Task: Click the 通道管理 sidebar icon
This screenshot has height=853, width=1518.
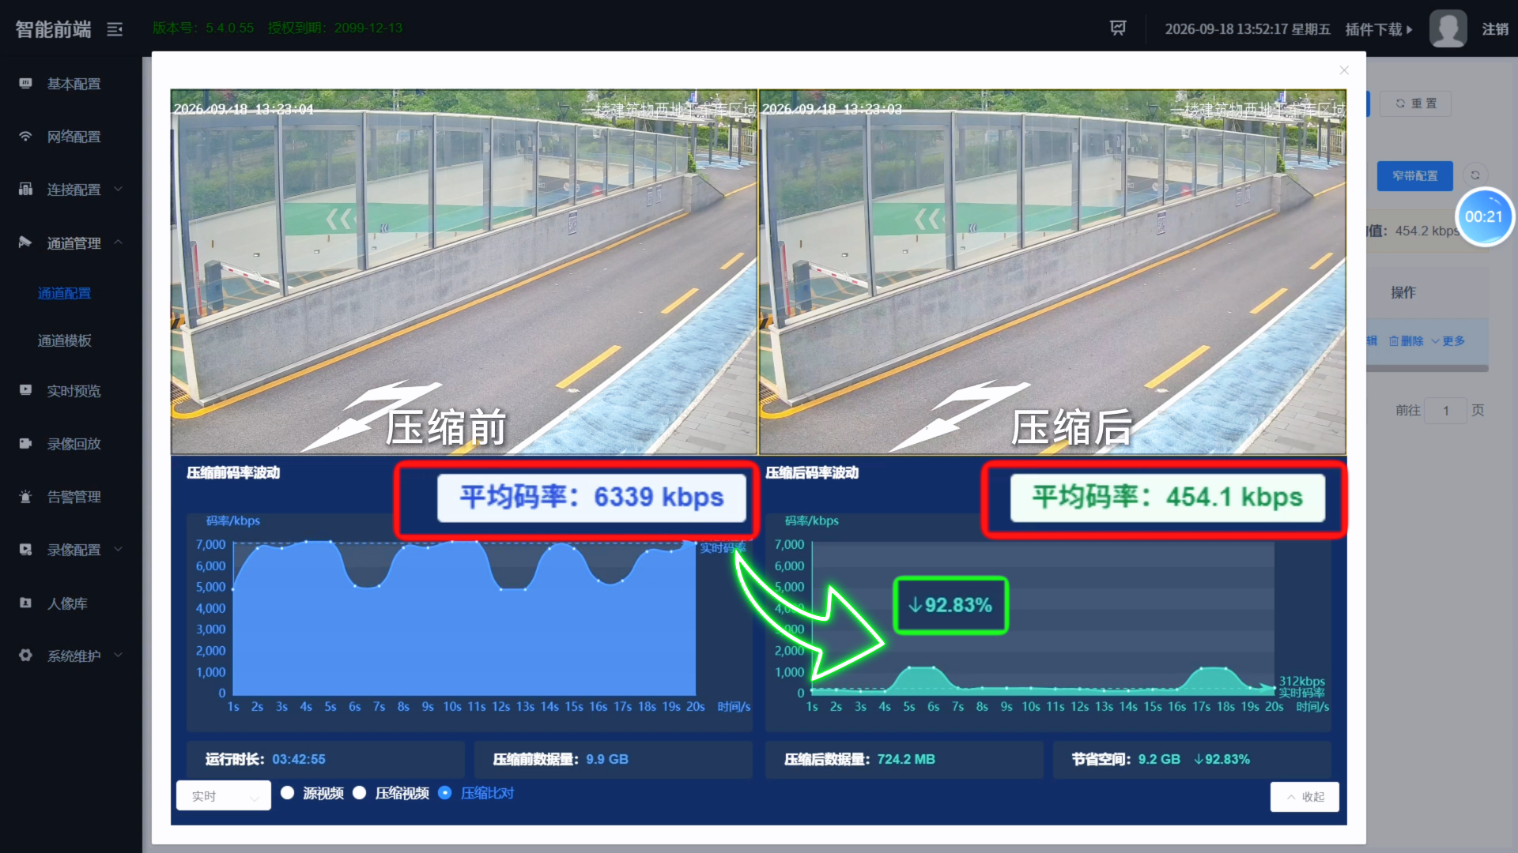Action: point(25,242)
